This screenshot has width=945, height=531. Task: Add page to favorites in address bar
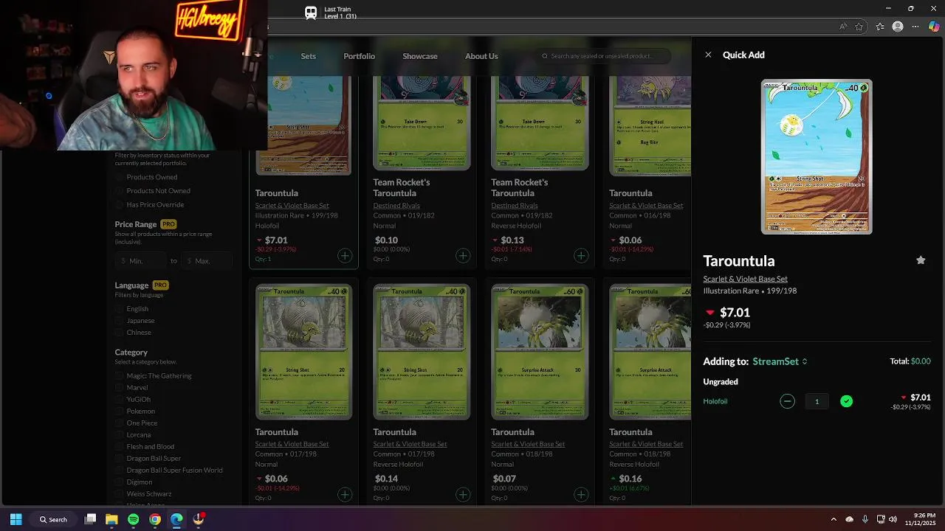tap(859, 27)
